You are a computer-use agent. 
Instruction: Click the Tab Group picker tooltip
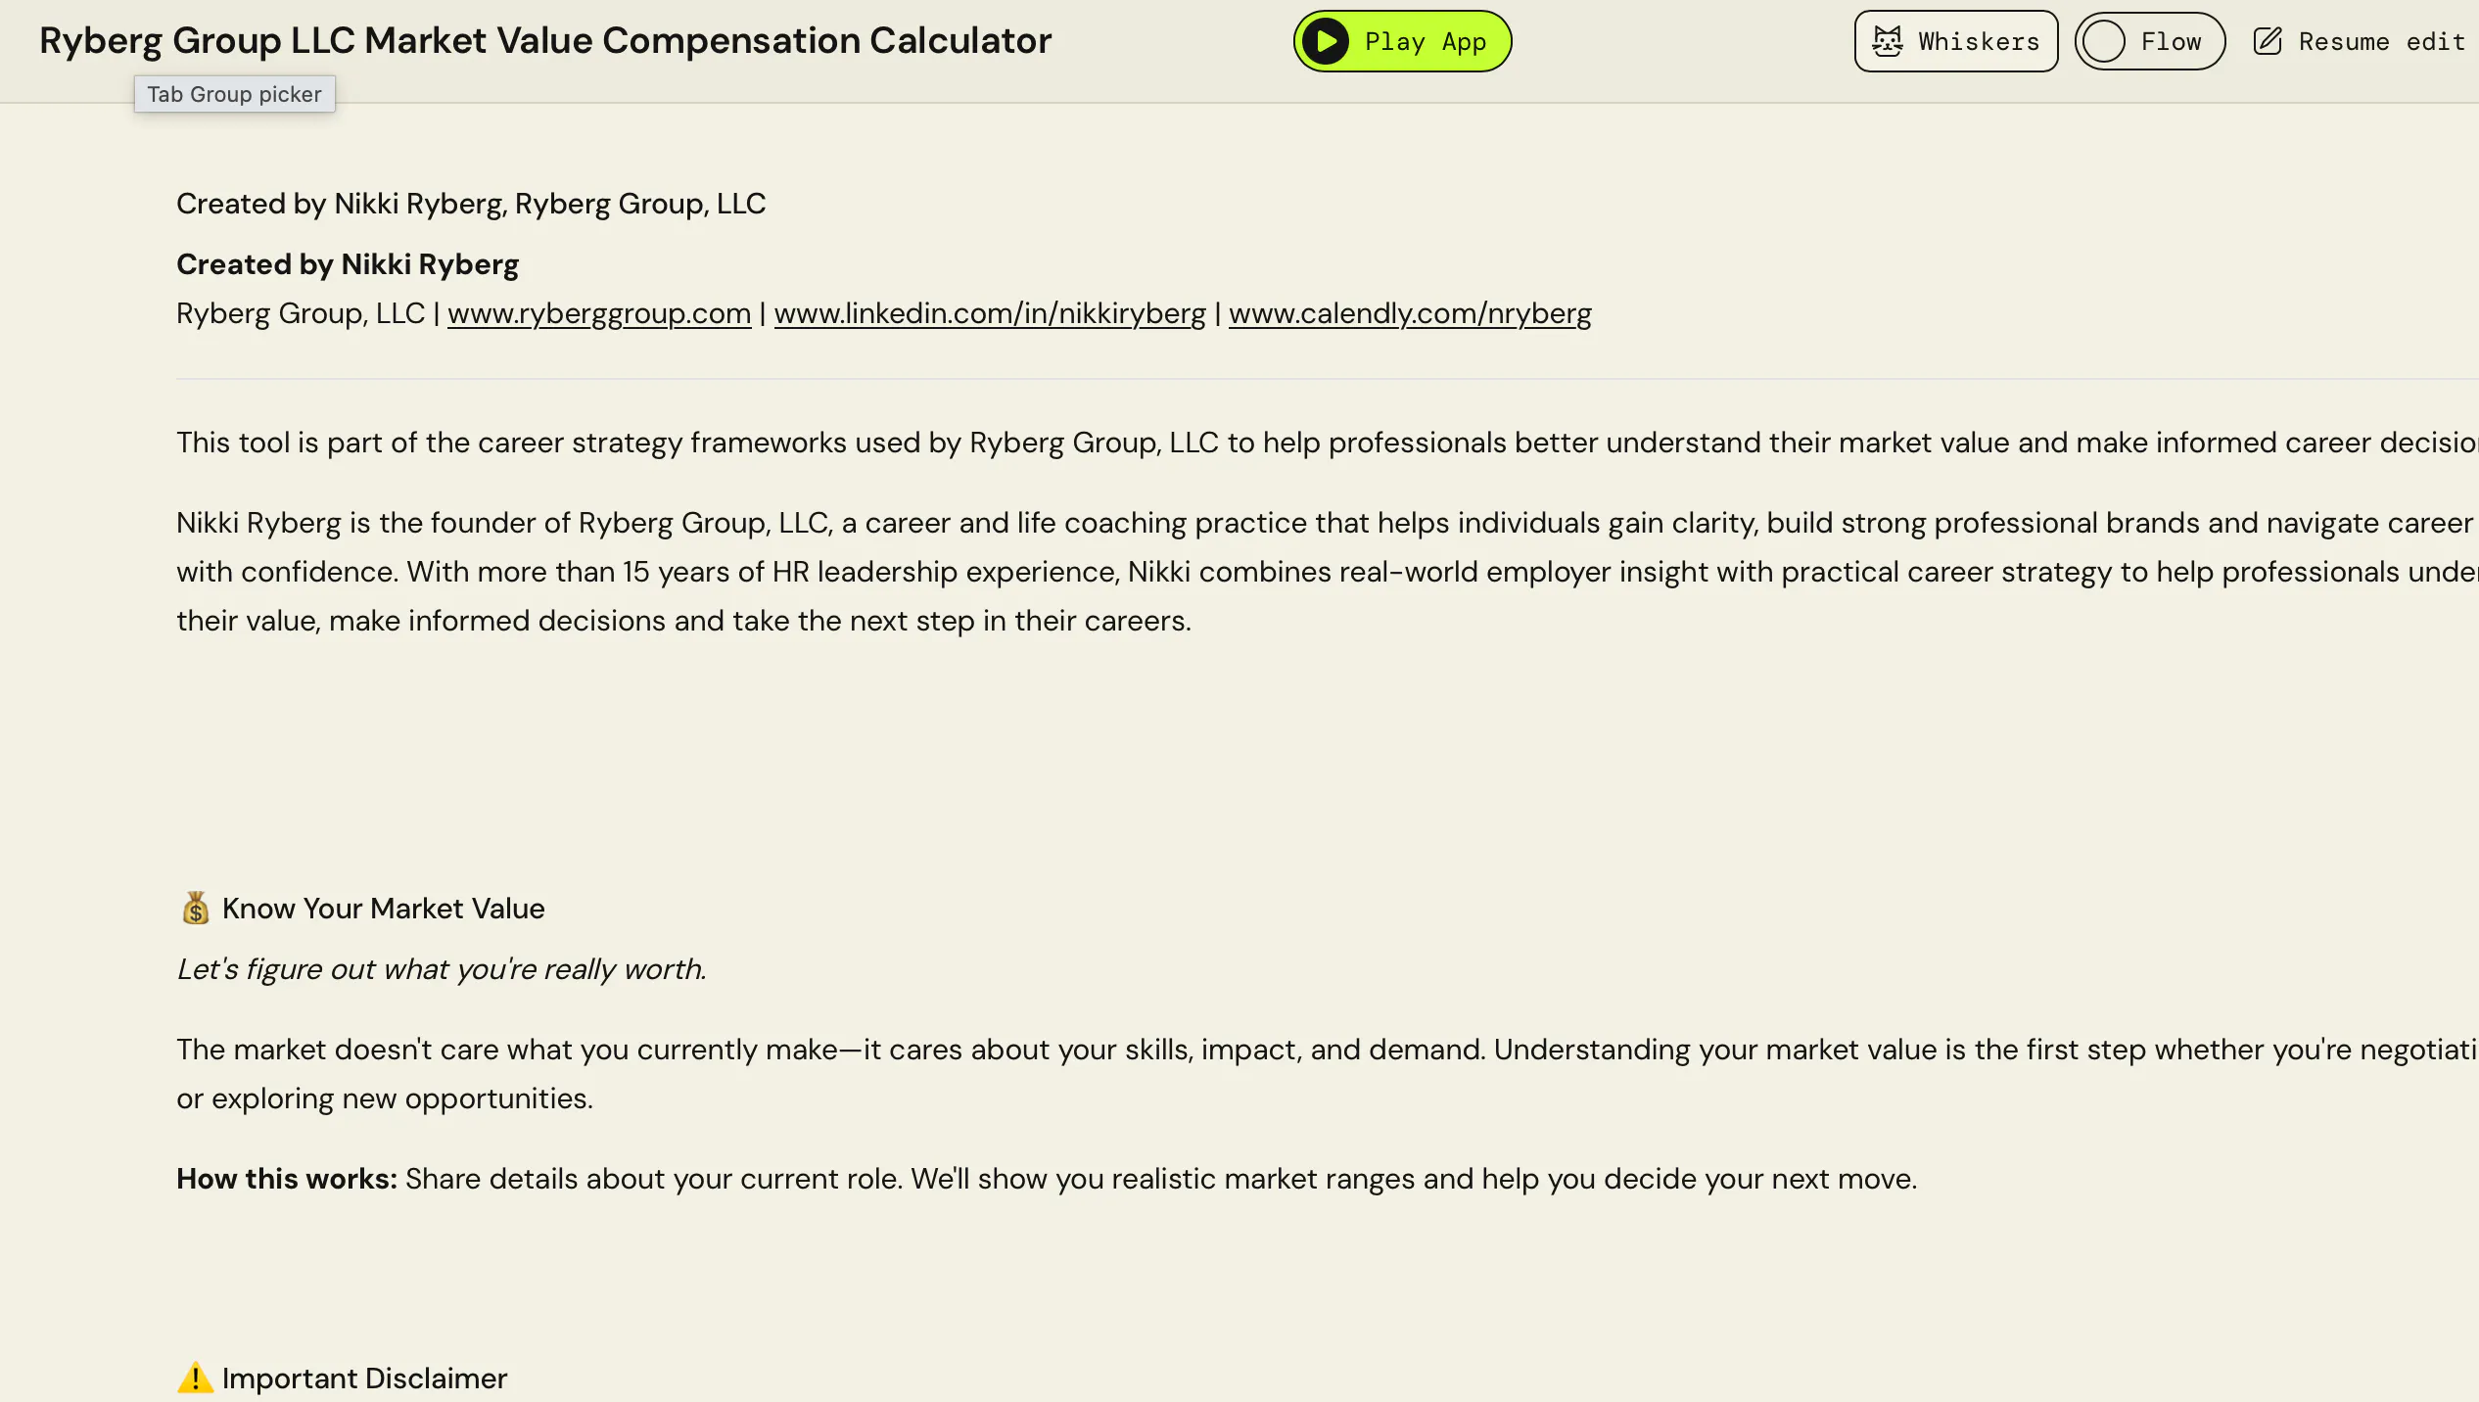235,94
